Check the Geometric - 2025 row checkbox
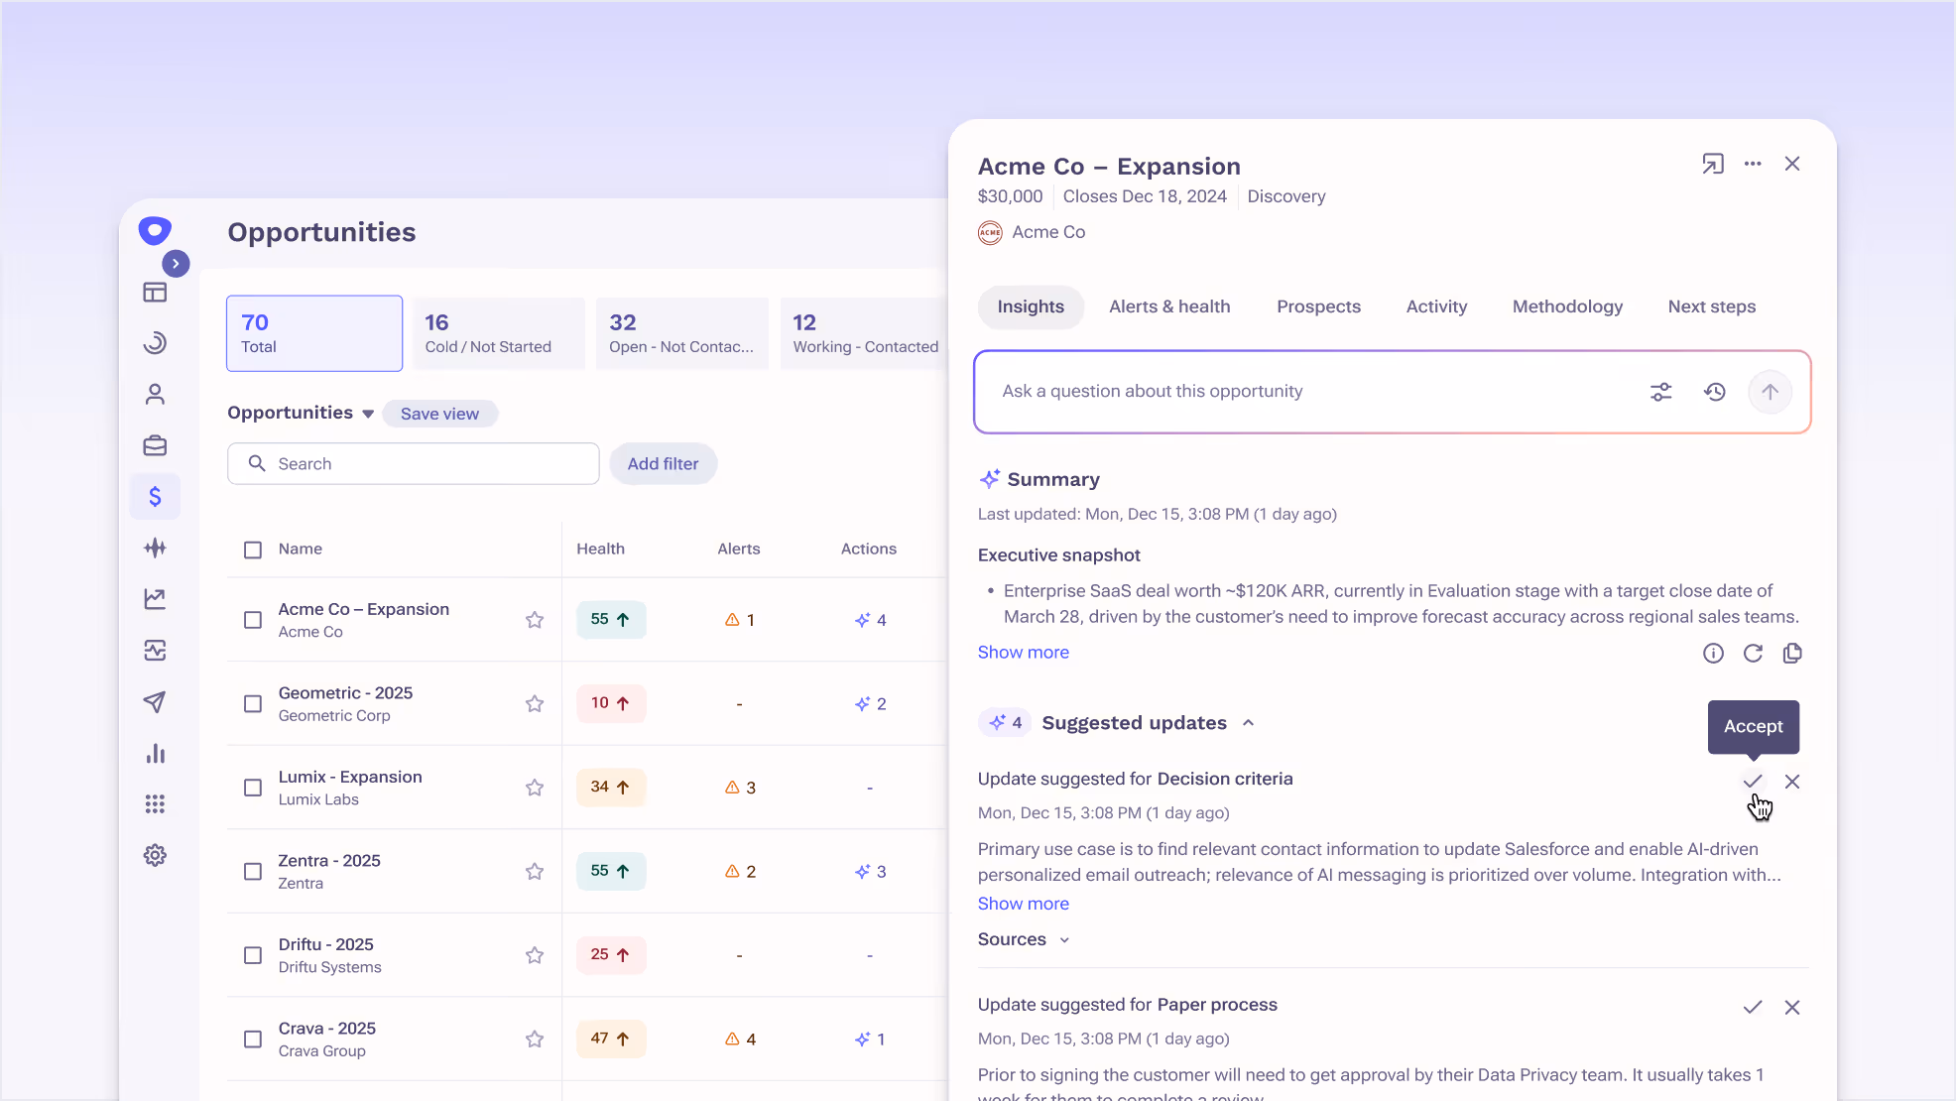1956x1101 pixels. [252, 703]
